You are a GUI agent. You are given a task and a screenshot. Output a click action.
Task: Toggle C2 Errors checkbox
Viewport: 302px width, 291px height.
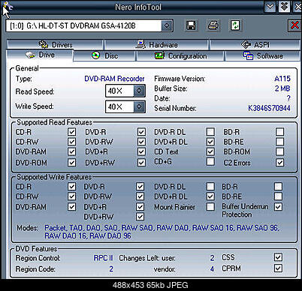(279, 163)
